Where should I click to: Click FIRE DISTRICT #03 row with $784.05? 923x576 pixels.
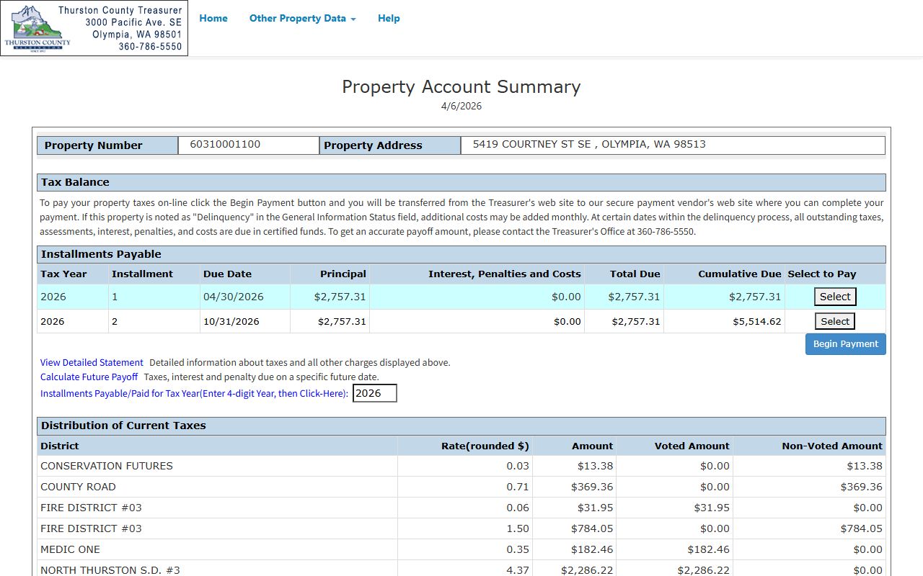(461, 528)
